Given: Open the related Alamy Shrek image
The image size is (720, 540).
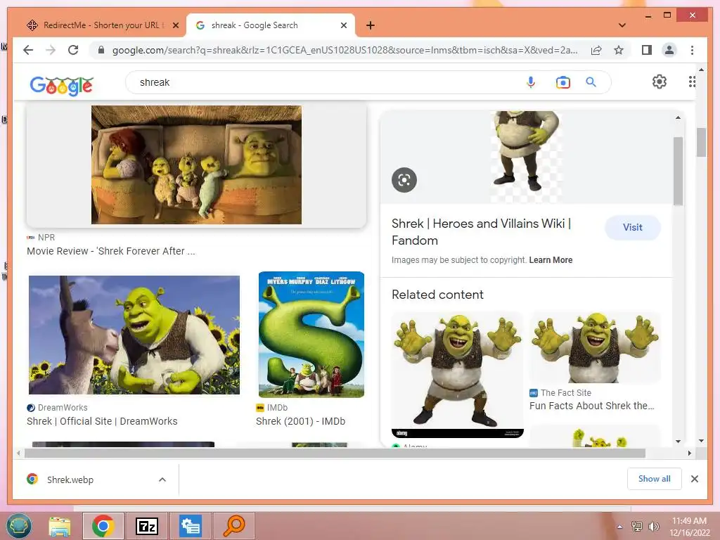Looking at the screenshot, I should [x=457, y=375].
